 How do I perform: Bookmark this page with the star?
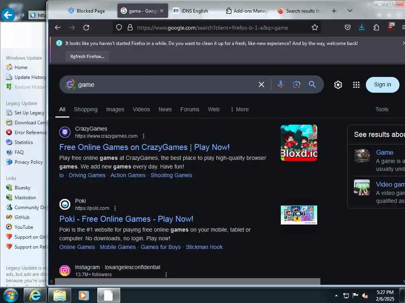click(314, 28)
